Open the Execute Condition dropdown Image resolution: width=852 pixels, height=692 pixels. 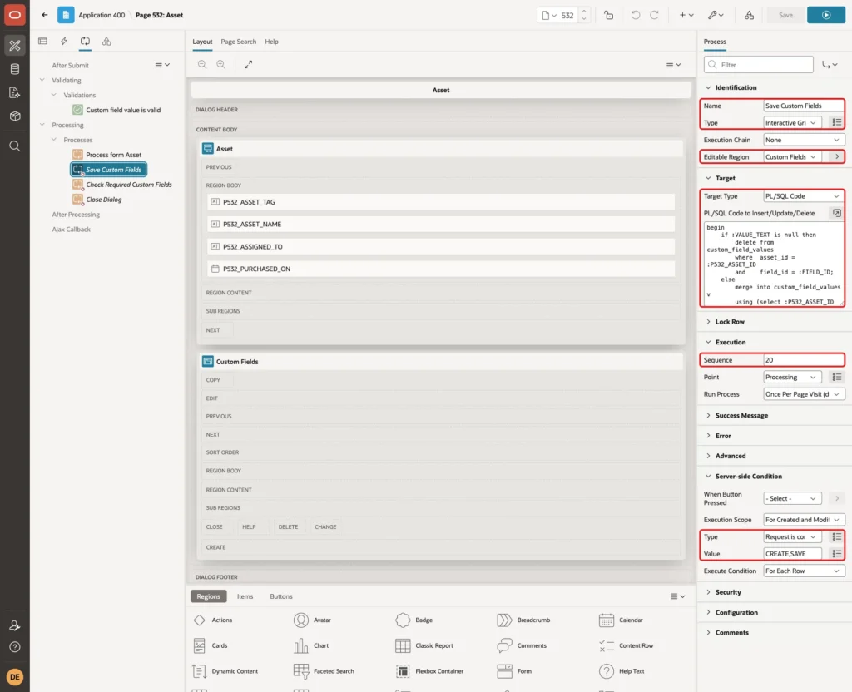[x=803, y=571]
